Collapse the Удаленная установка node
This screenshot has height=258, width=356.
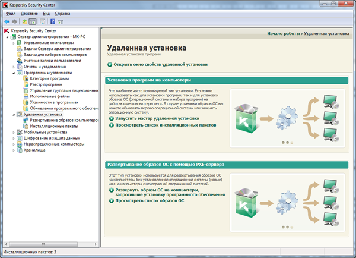click(14, 115)
